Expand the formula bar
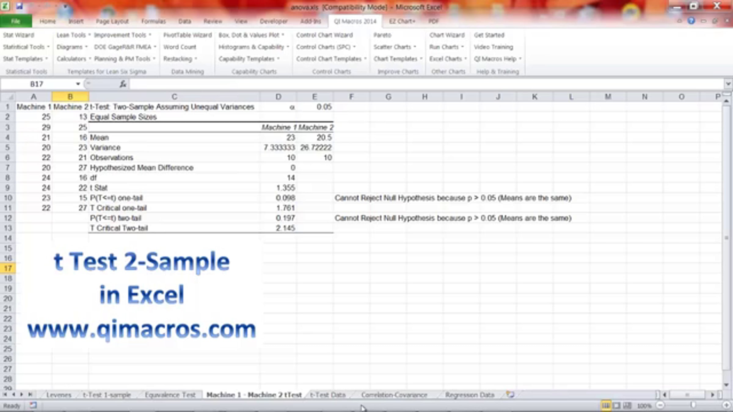This screenshot has height=412, width=733. pos(728,84)
